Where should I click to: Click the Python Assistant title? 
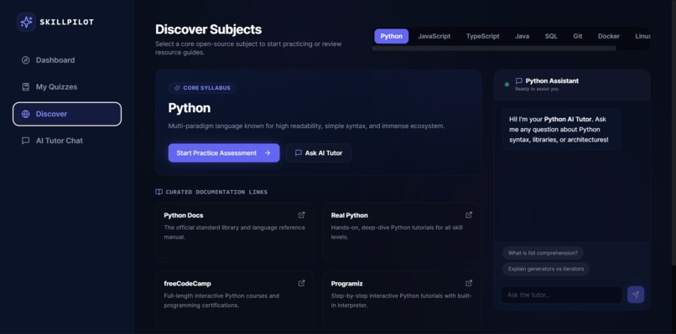(x=552, y=81)
